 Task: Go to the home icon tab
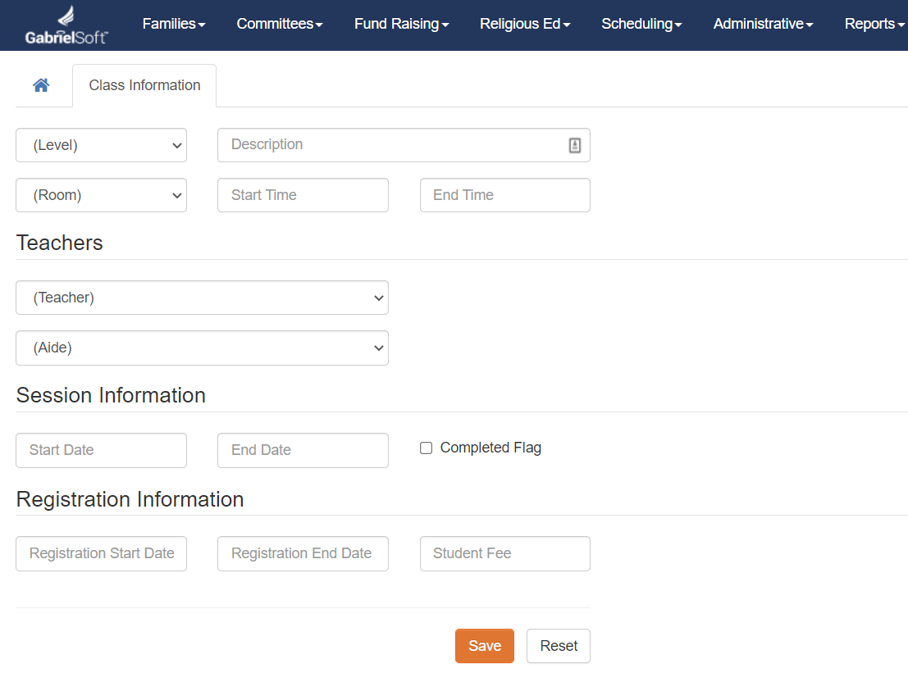pos(41,85)
